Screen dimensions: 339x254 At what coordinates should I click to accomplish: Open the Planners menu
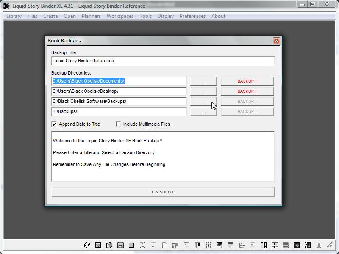click(x=91, y=16)
